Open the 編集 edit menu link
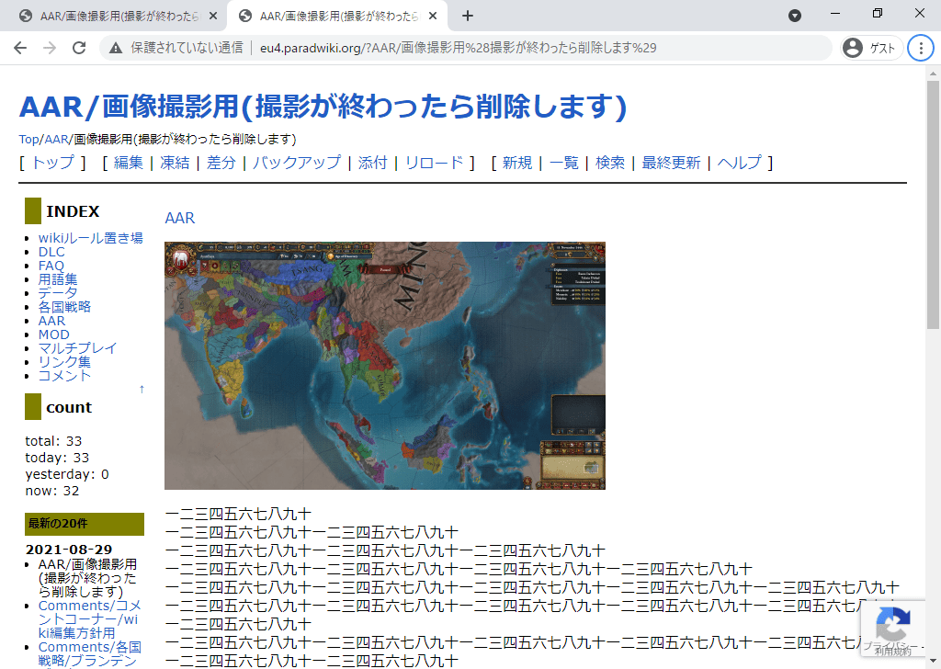 [x=129, y=163]
